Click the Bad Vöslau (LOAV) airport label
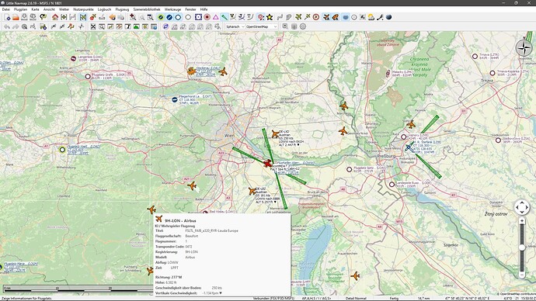 click(x=222, y=212)
